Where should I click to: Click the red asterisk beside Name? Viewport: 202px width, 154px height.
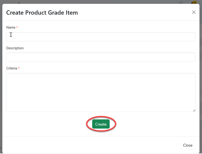point(17,27)
